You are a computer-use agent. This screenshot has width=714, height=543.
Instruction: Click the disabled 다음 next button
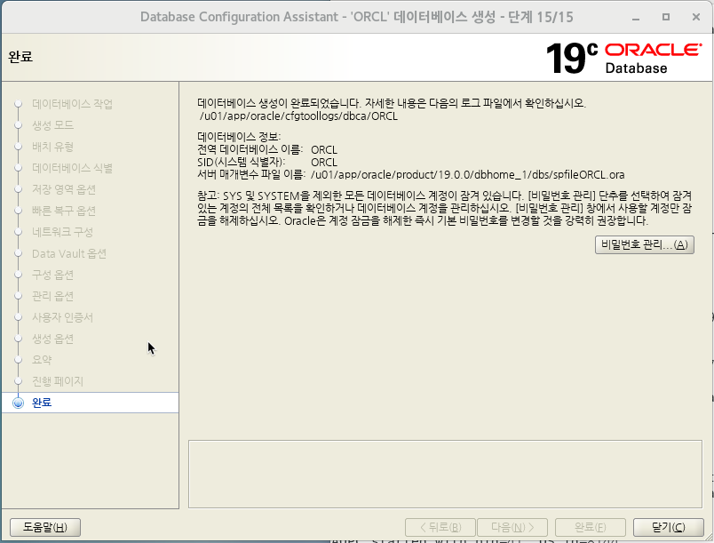512,527
